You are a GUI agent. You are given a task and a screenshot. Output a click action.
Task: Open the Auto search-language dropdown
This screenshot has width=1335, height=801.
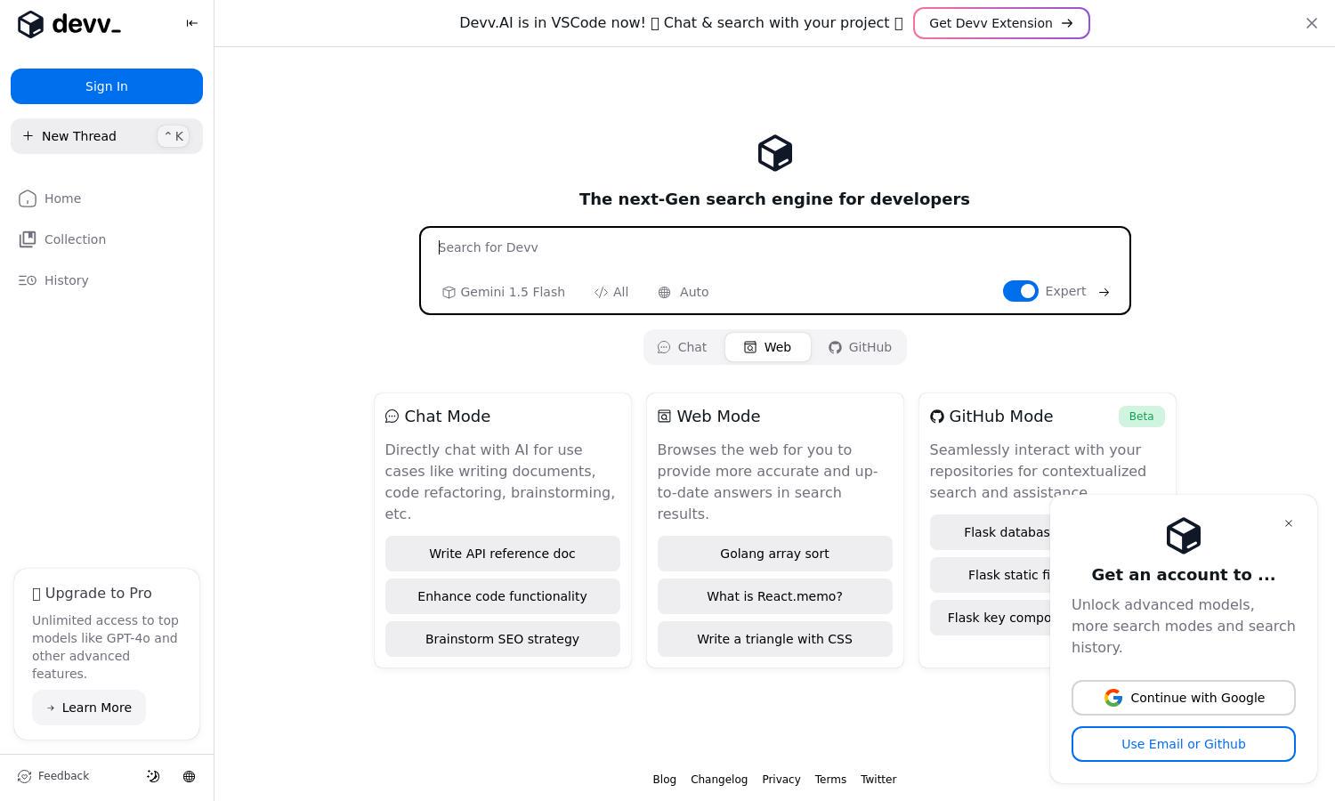684,292
